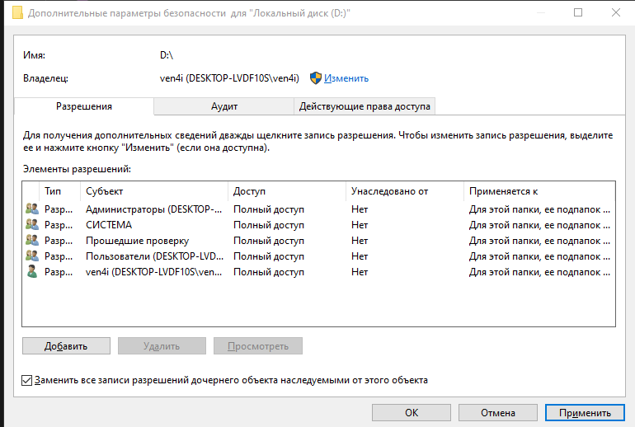Click the folder icon in the title bar
The image size is (635, 427).
coord(18,13)
